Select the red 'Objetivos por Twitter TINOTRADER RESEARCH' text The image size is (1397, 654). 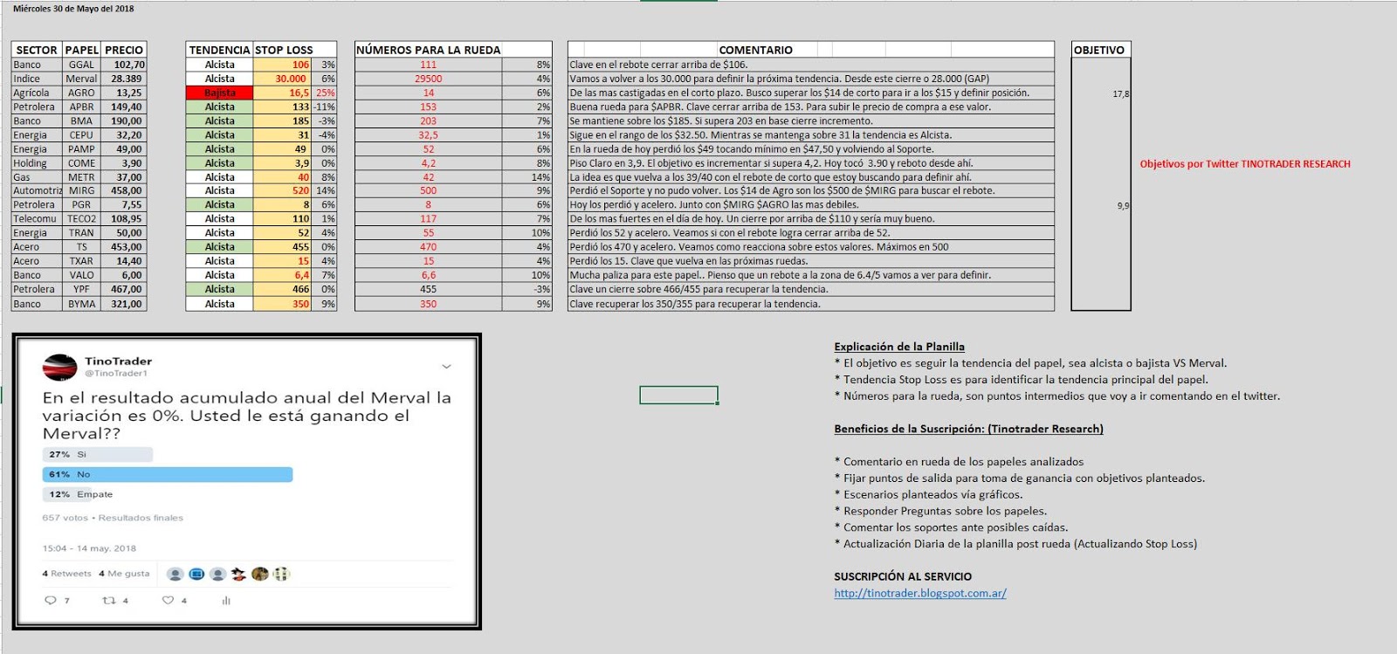(x=1245, y=163)
